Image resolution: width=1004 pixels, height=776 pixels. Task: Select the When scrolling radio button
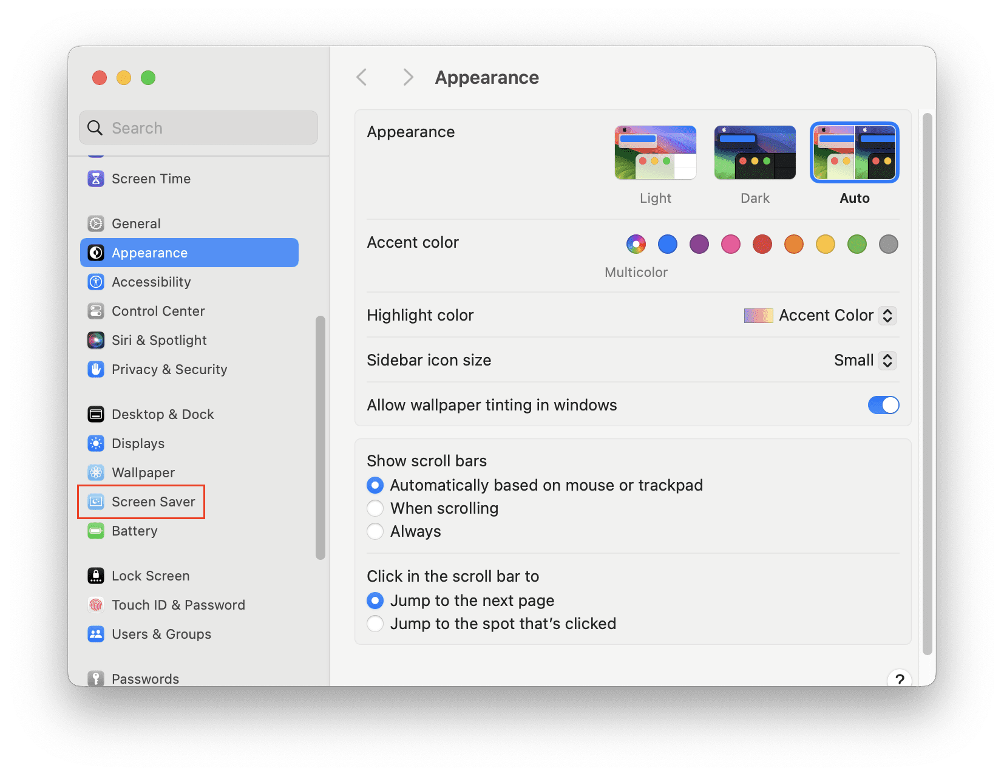(x=375, y=508)
